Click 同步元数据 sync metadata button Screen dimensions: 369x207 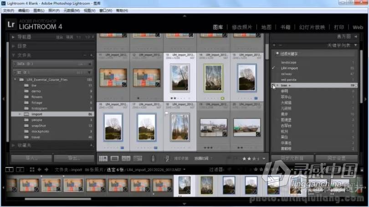pos(292,158)
